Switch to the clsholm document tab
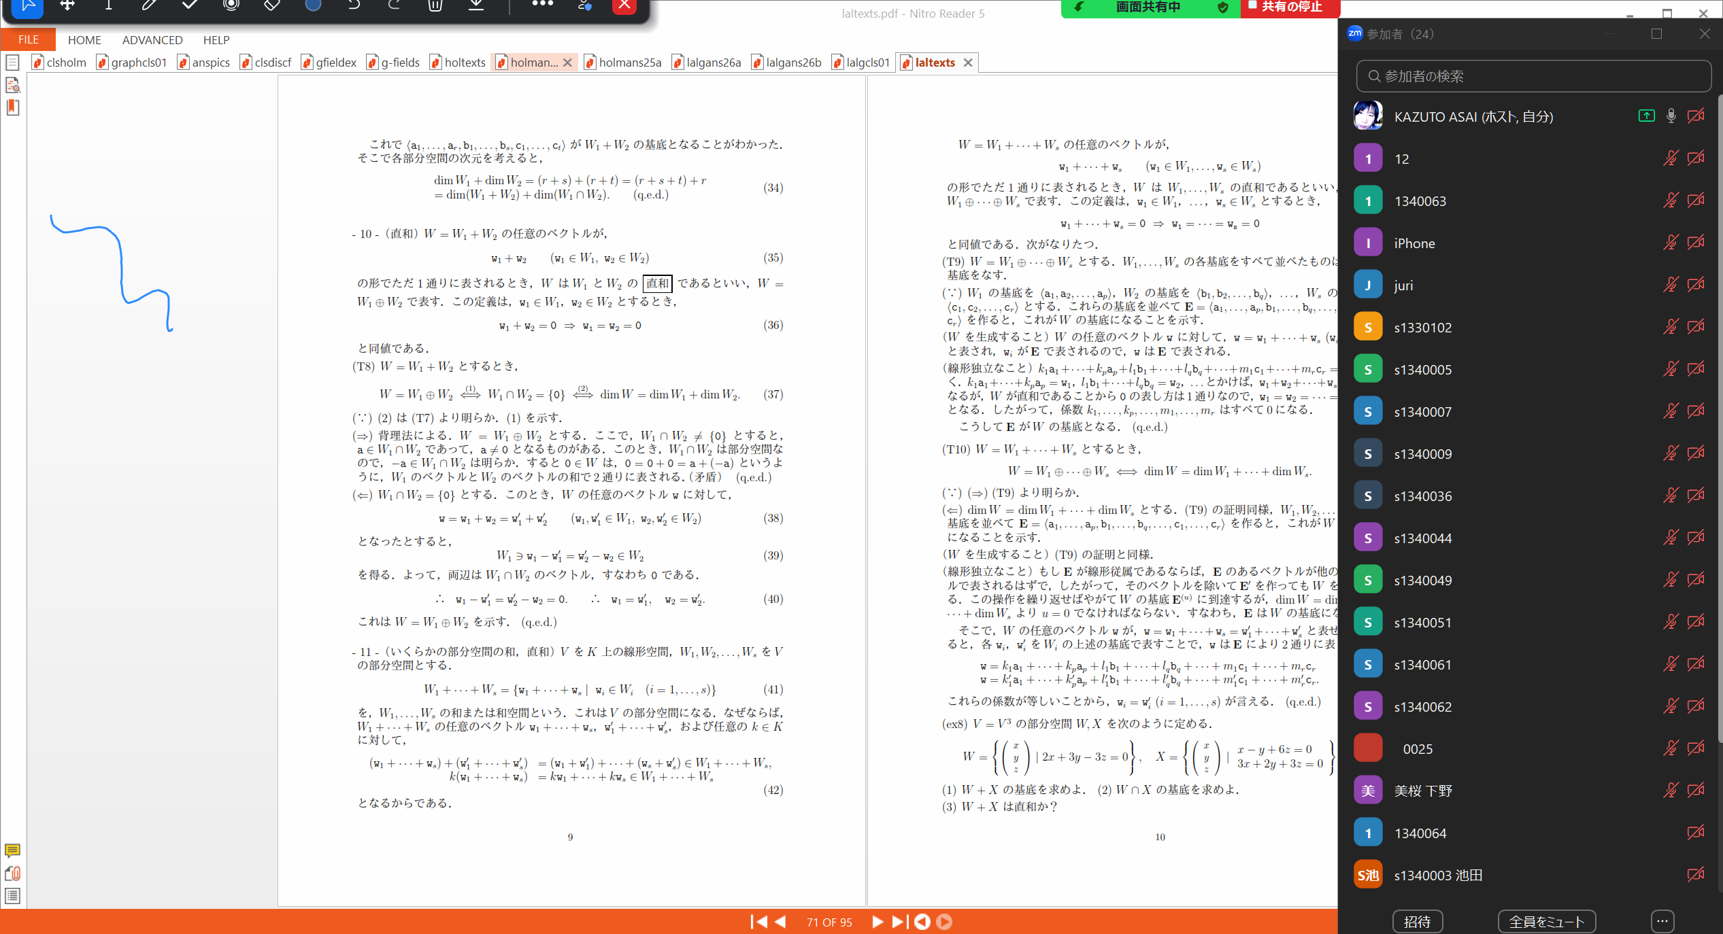1723x934 pixels. tap(60, 63)
